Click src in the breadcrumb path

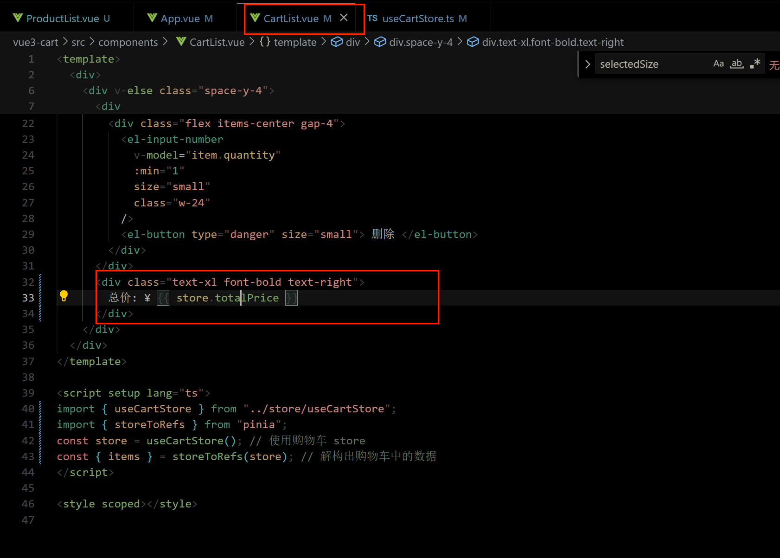[78, 42]
